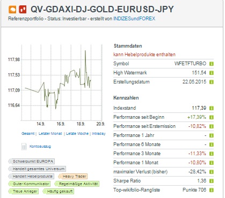This screenshot has height=198, width=225.
Task: Switch chart to Gesamt view
Action: pos(28,133)
